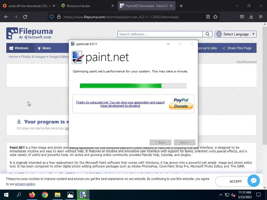
Task: Switch to Firefox on the taskbar
Action: [32, 195]
